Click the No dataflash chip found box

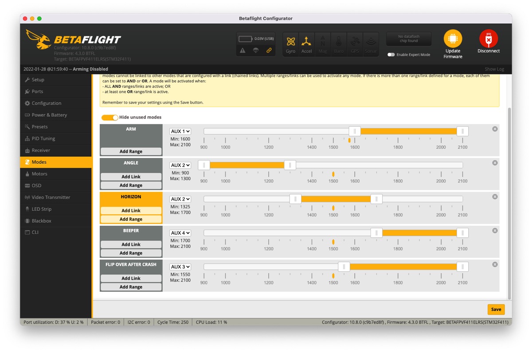coord(409,39)
